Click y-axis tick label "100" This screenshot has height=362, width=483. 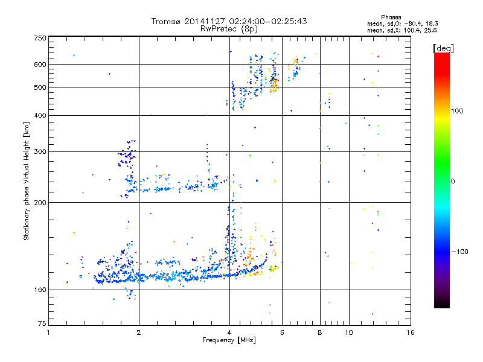click(x=40, y=290)
